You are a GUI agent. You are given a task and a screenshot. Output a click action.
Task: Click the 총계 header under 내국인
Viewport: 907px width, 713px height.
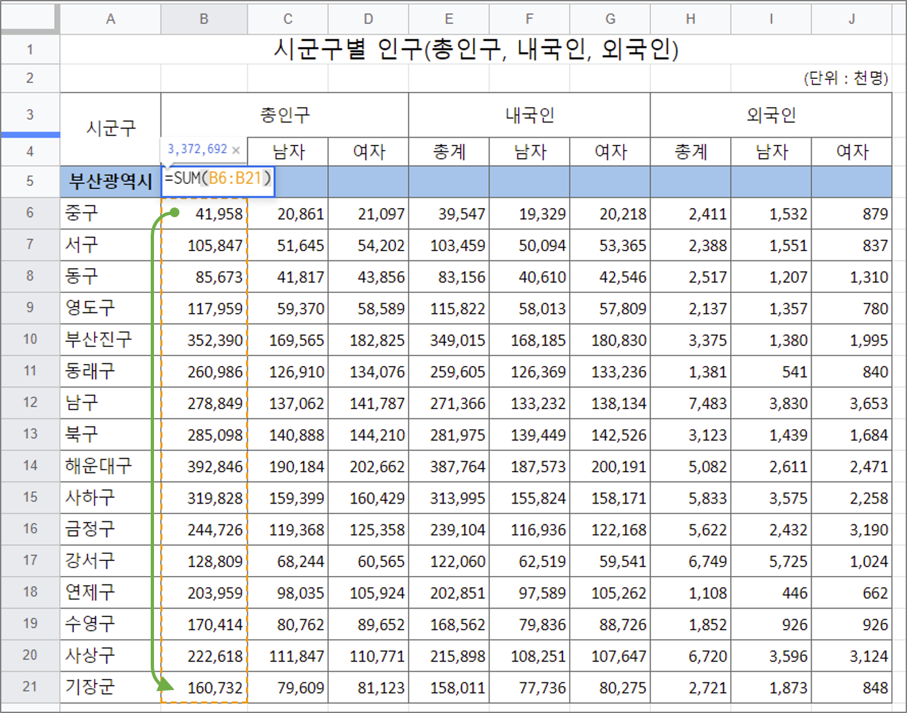point(449,151)
